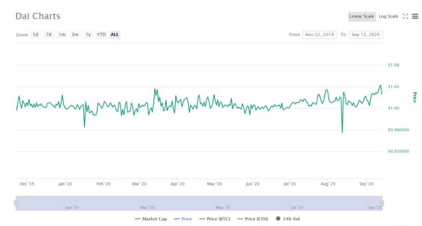This screenshot has height=226, width=422.
Task: Toggle Price (ETH) series in legend
Action: pos(253,219)
